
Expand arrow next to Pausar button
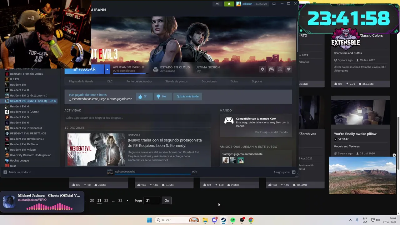pos(107,69)
